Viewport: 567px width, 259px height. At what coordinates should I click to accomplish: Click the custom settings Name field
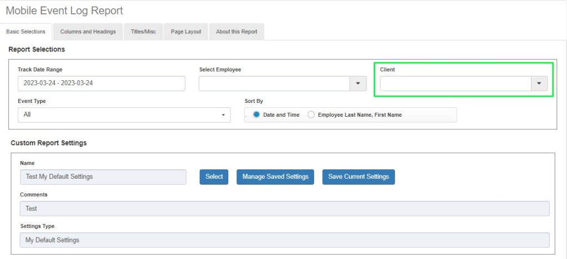(103, 177)
